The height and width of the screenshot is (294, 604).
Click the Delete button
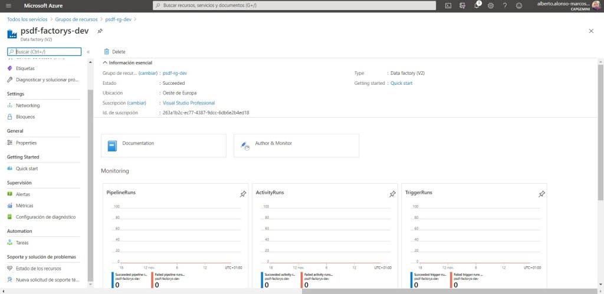click(114, 52)
